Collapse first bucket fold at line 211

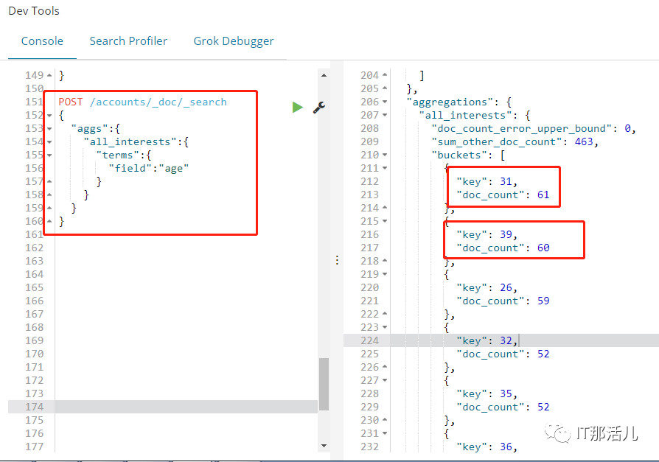385,169
